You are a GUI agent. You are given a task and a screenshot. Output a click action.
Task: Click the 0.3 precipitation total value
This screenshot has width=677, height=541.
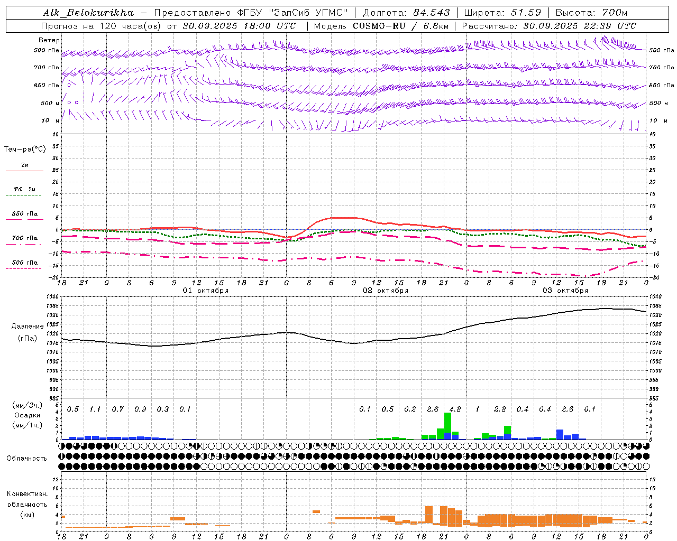162,409
